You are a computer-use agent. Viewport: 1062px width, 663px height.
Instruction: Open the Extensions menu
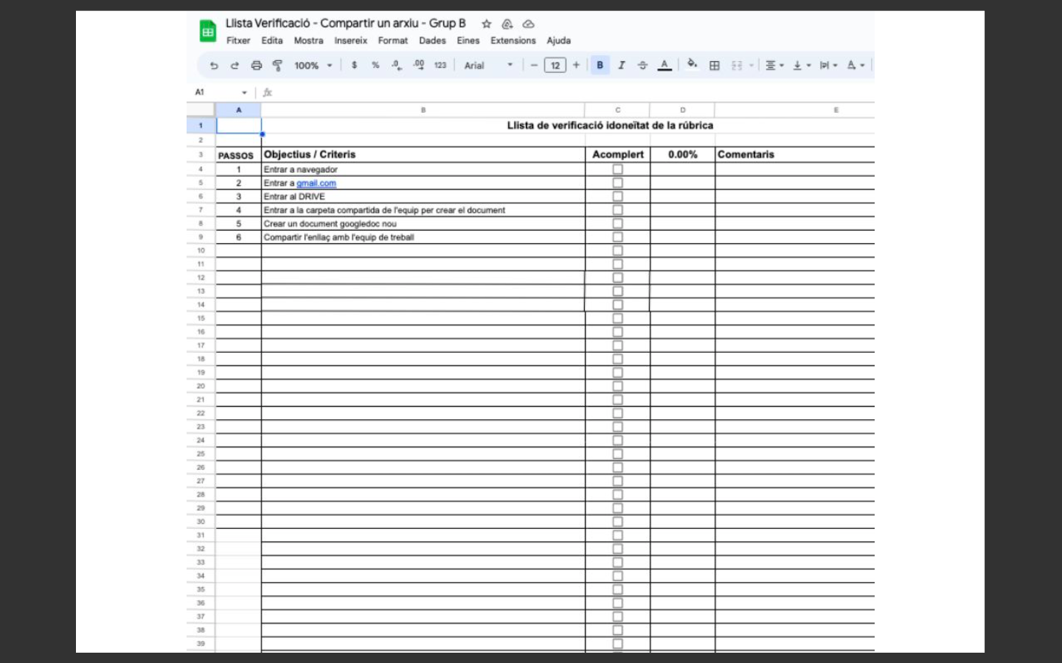point(513,41)
